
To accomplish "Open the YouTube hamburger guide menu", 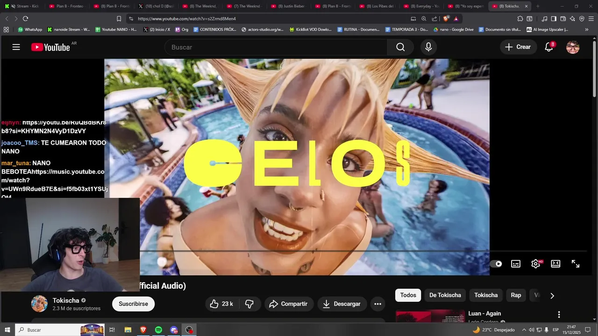I will point(16,47).
